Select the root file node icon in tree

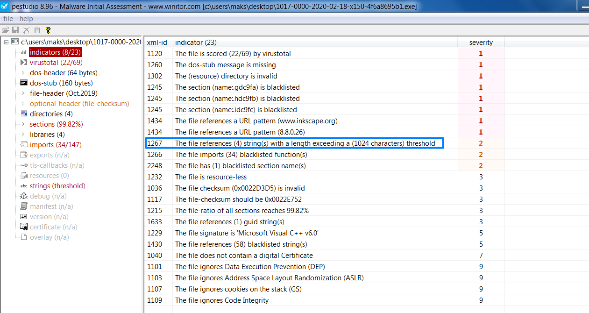(x=15, y=42)
